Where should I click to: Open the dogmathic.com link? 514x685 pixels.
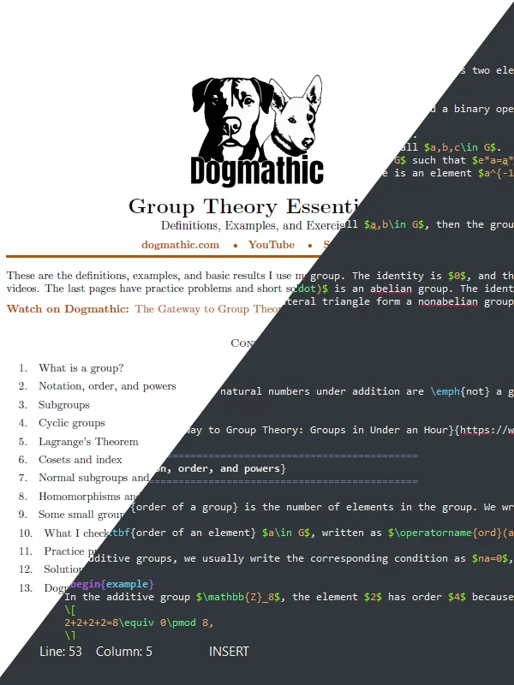[180, 245]
